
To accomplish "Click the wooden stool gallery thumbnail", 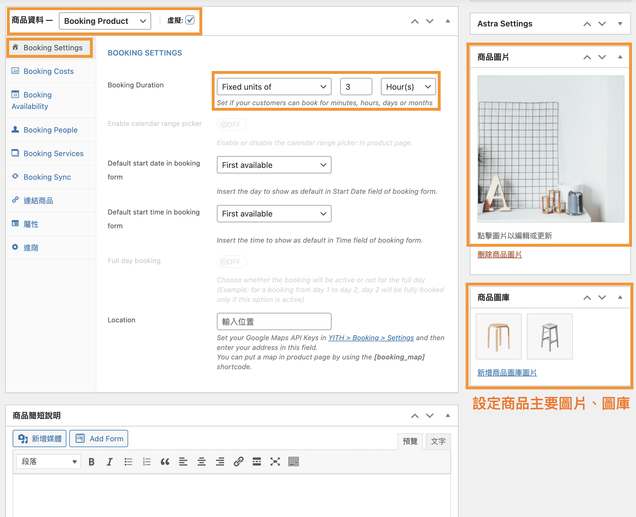I will (x=498, y=336).
